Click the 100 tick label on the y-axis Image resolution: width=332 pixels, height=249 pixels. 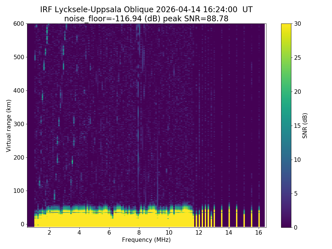19,191
